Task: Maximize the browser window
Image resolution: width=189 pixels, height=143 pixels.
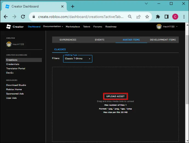Action: (x=171, y=4)
